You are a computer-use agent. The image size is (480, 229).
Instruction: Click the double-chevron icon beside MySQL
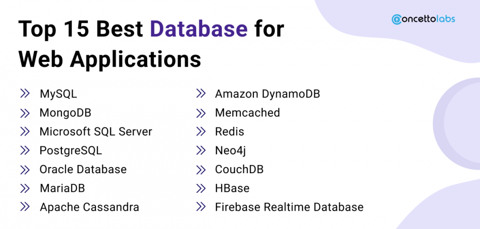25,93
